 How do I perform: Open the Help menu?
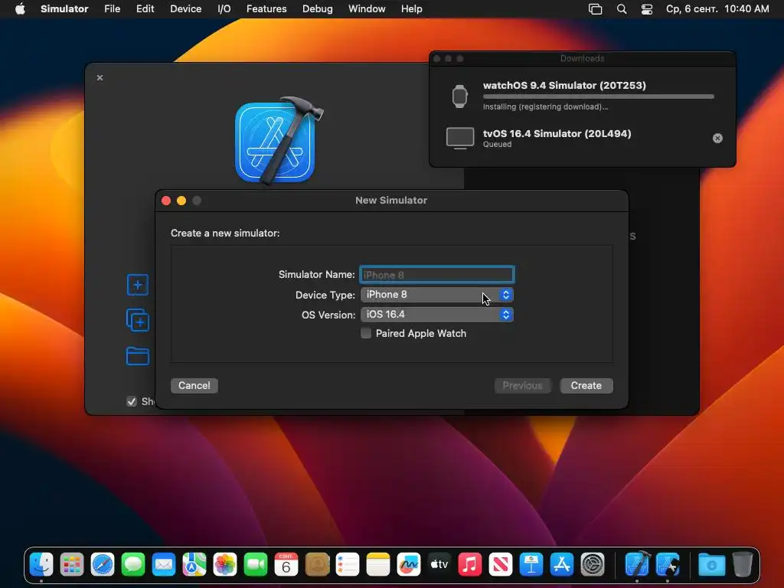click(411, 9)
